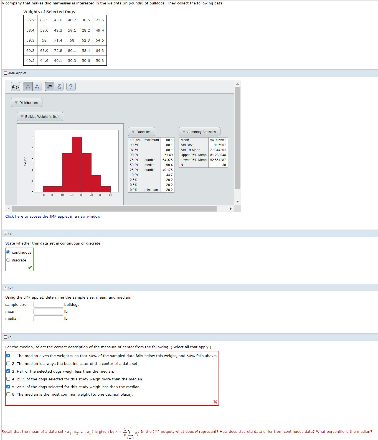Check option 4 25% weigh more than median
Viewport: 378px width, 440px height.
pyautogui.click(x=8, y=379)
